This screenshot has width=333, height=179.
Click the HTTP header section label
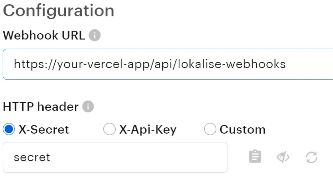pos(41,106)
